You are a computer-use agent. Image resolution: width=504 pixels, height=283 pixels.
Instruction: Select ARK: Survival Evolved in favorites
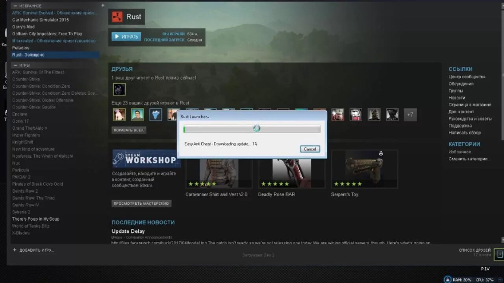[x=54, y=13]
